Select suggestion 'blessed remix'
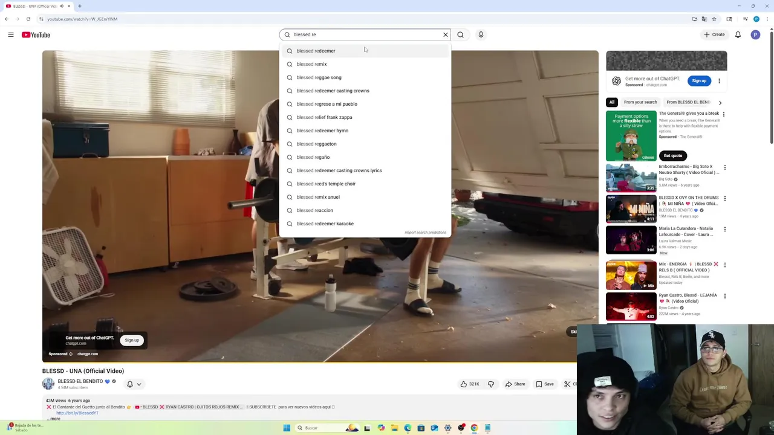The width and height of the screenshot is (774, 435). (365, 64)
